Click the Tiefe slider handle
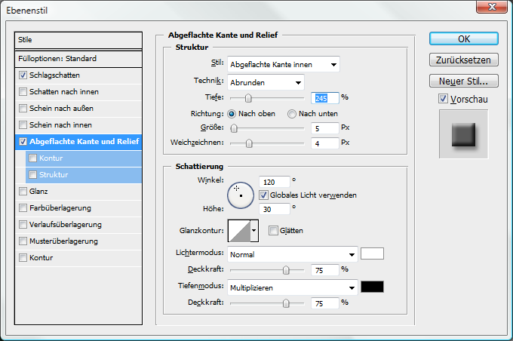The height and width of the screenshot is (341, 513). tap(248, 98)
